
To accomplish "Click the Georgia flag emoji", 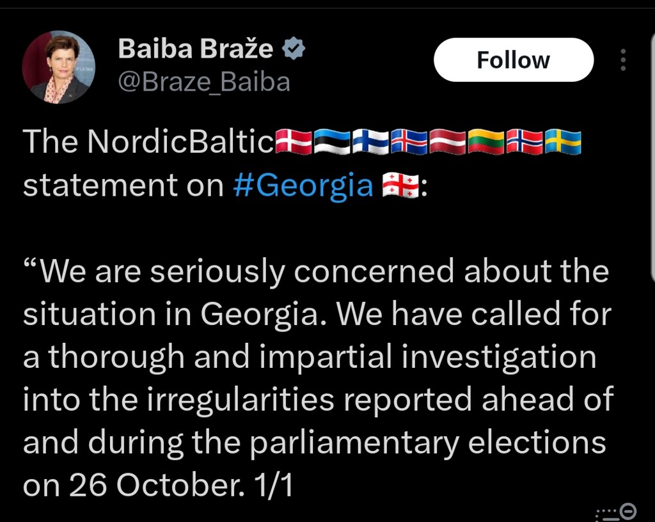I will [x=400, y=186].
